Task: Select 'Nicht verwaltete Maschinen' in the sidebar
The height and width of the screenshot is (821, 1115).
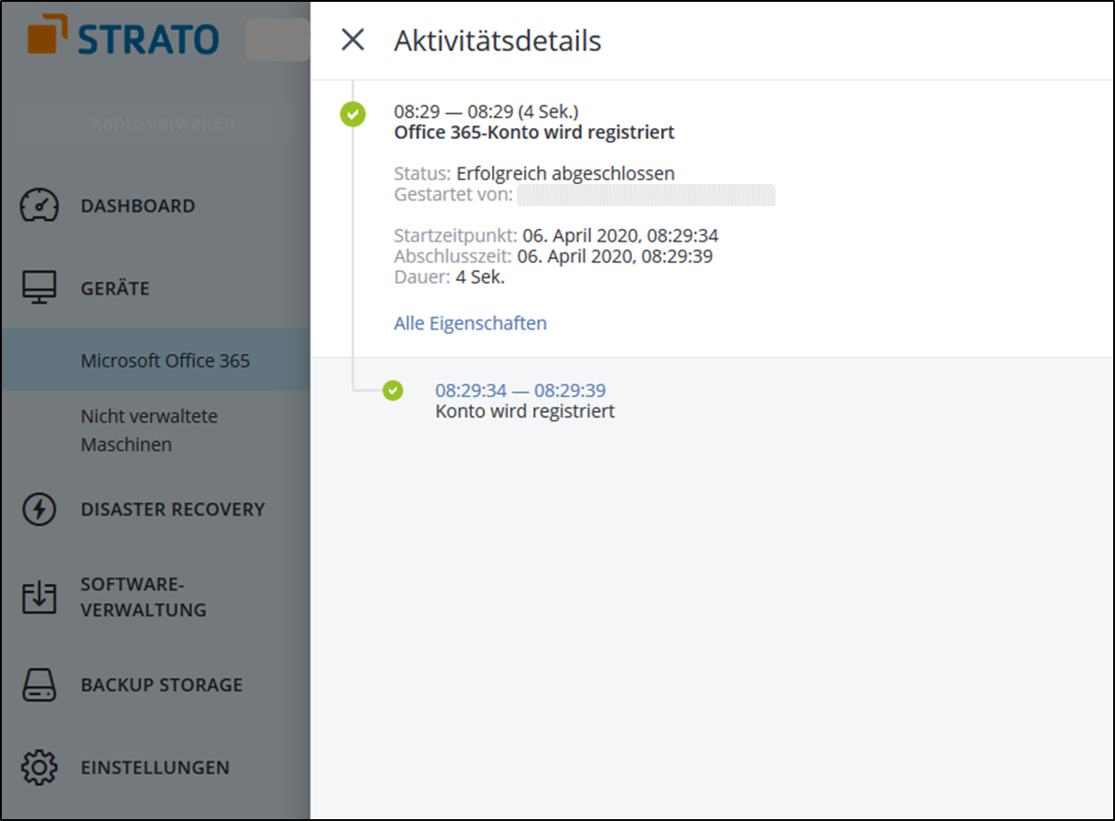Action: pyautogui.click(x=149, y=430)
